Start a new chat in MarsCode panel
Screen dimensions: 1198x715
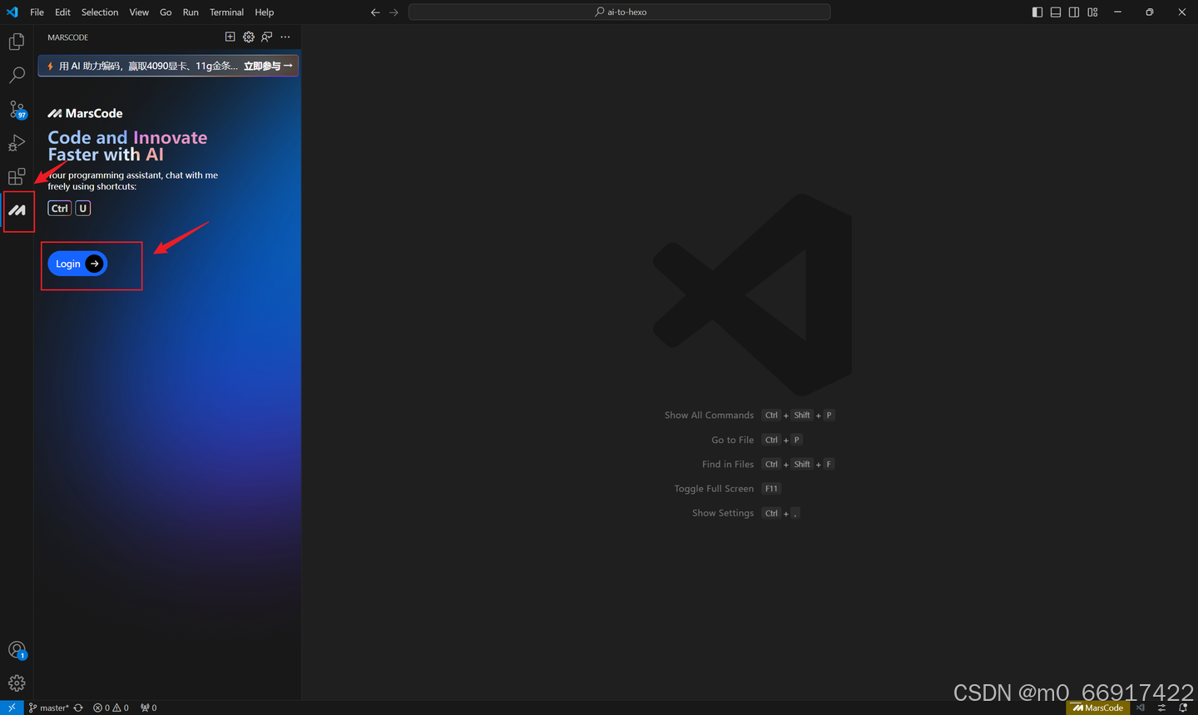point(230,37)
